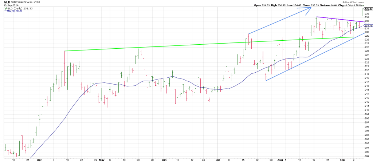Viewport: 373px width, 162px height.
Task: Click the 236.33 current price tag
Action: tap(368, 9)
